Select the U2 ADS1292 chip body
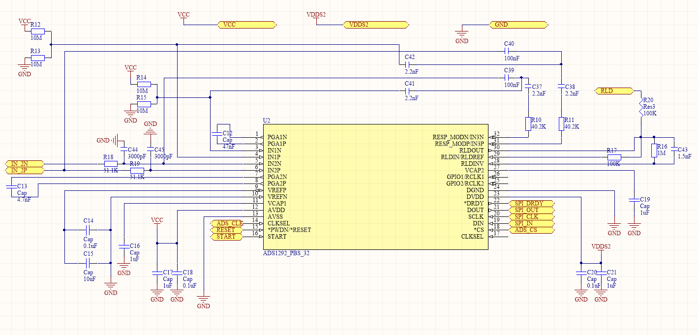The width and height of the screenshot is (698, 335). (376, 187)
